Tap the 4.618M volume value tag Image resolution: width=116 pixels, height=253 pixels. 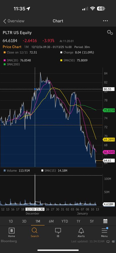[x=109, y=204]
